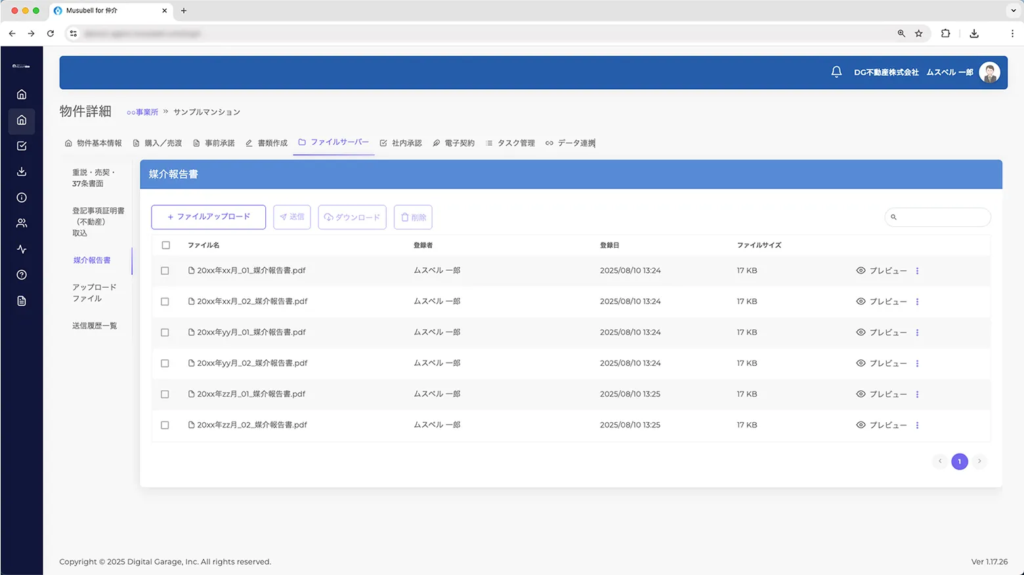
Task: Click the users icon in the sidebar
Action: point(22,224)
